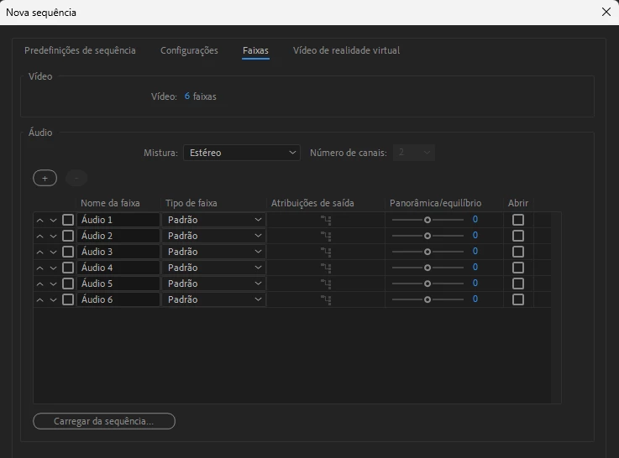
Task: Close the Nova sequência dialog
Action: pos(606,12)
